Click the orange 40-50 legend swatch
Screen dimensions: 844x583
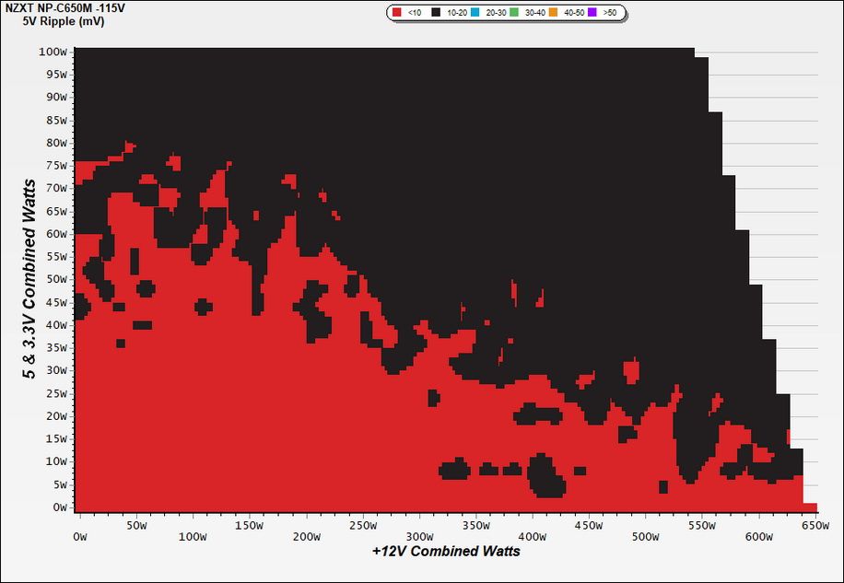(x=553, y=12)
